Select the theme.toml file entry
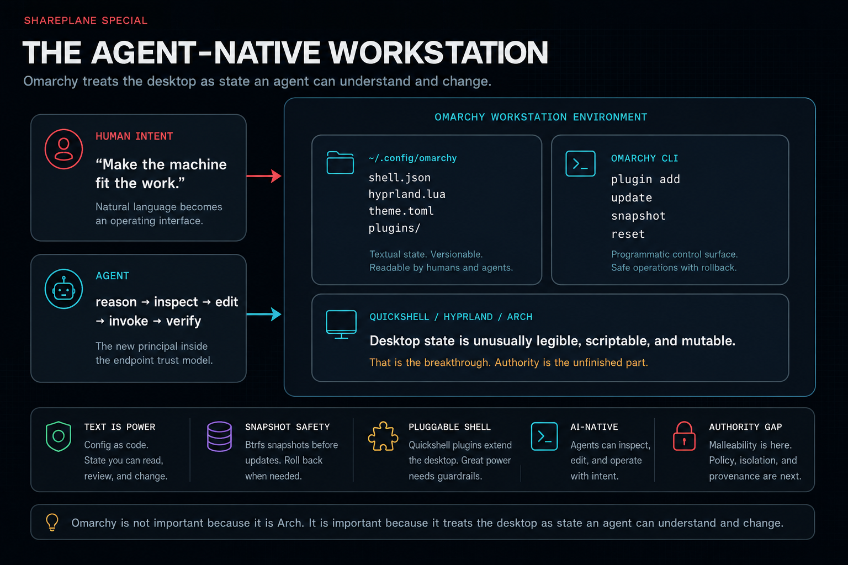Screen dimensions: 848x565 pyautogui.click(x=401, y=211)
